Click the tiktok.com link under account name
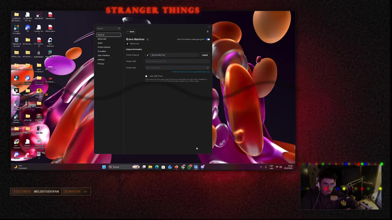392x220 pixels. [134, 44]
